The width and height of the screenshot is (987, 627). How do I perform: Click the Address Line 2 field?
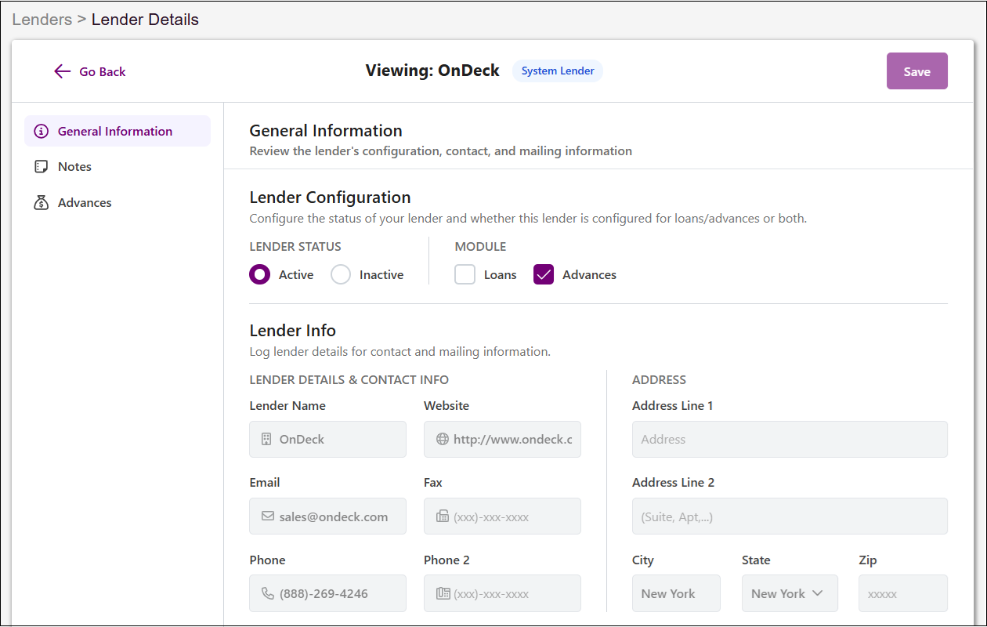(790, 516)
